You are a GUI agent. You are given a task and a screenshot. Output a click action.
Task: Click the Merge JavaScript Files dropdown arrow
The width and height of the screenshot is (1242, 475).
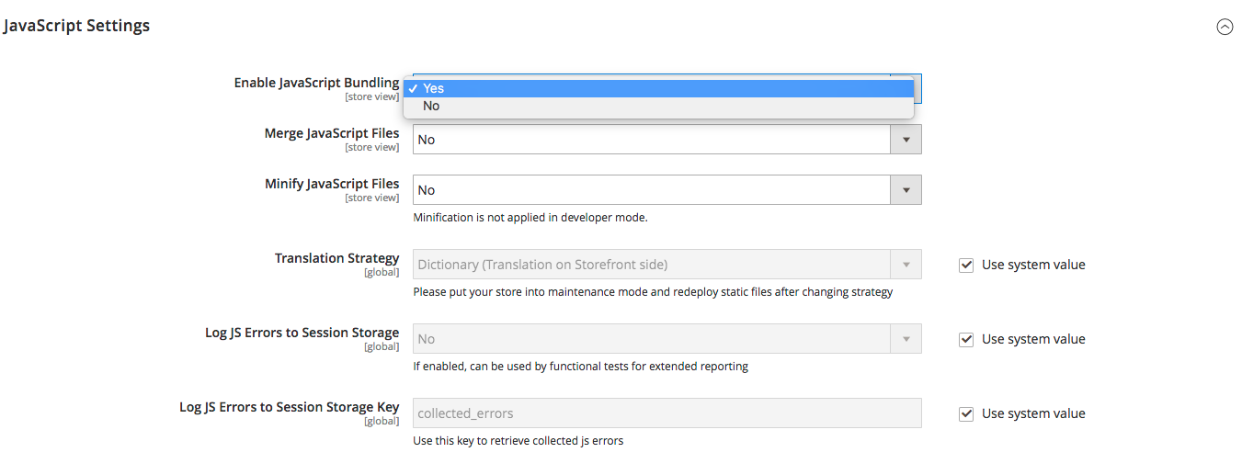pyautogui.click(x=906, y=140)
